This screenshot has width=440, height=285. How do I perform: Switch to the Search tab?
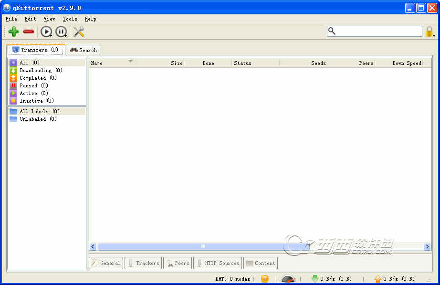coord(83,50)
